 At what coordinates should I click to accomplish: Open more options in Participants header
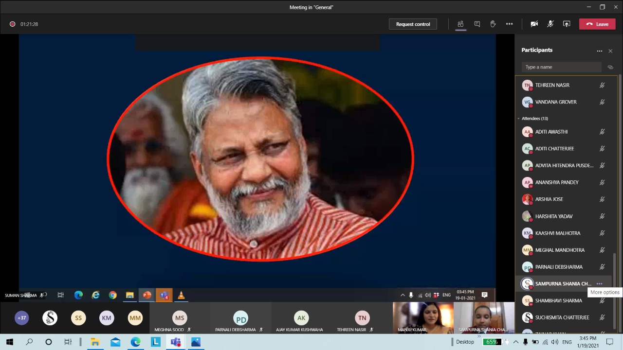pyautogui.click(x=600, y=51)
